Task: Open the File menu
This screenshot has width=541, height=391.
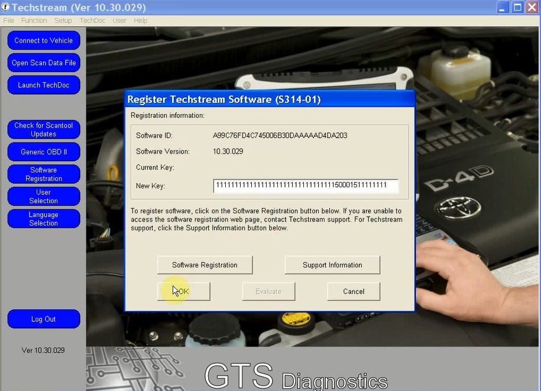Action: click(x=9, y=20)
